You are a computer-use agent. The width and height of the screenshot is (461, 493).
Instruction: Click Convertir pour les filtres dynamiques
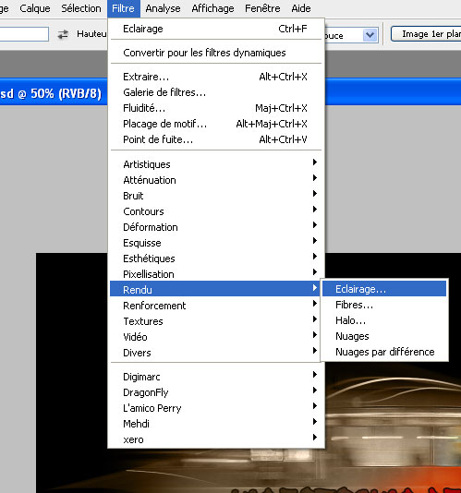pos(216,53)
